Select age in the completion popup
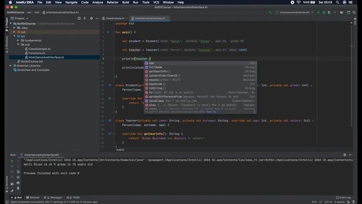The height and width of the screenshot is (204, 362). pos(200,63)
